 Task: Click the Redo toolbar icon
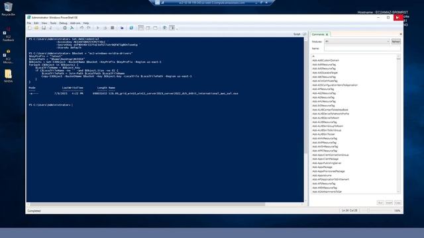tap(88, 28)
